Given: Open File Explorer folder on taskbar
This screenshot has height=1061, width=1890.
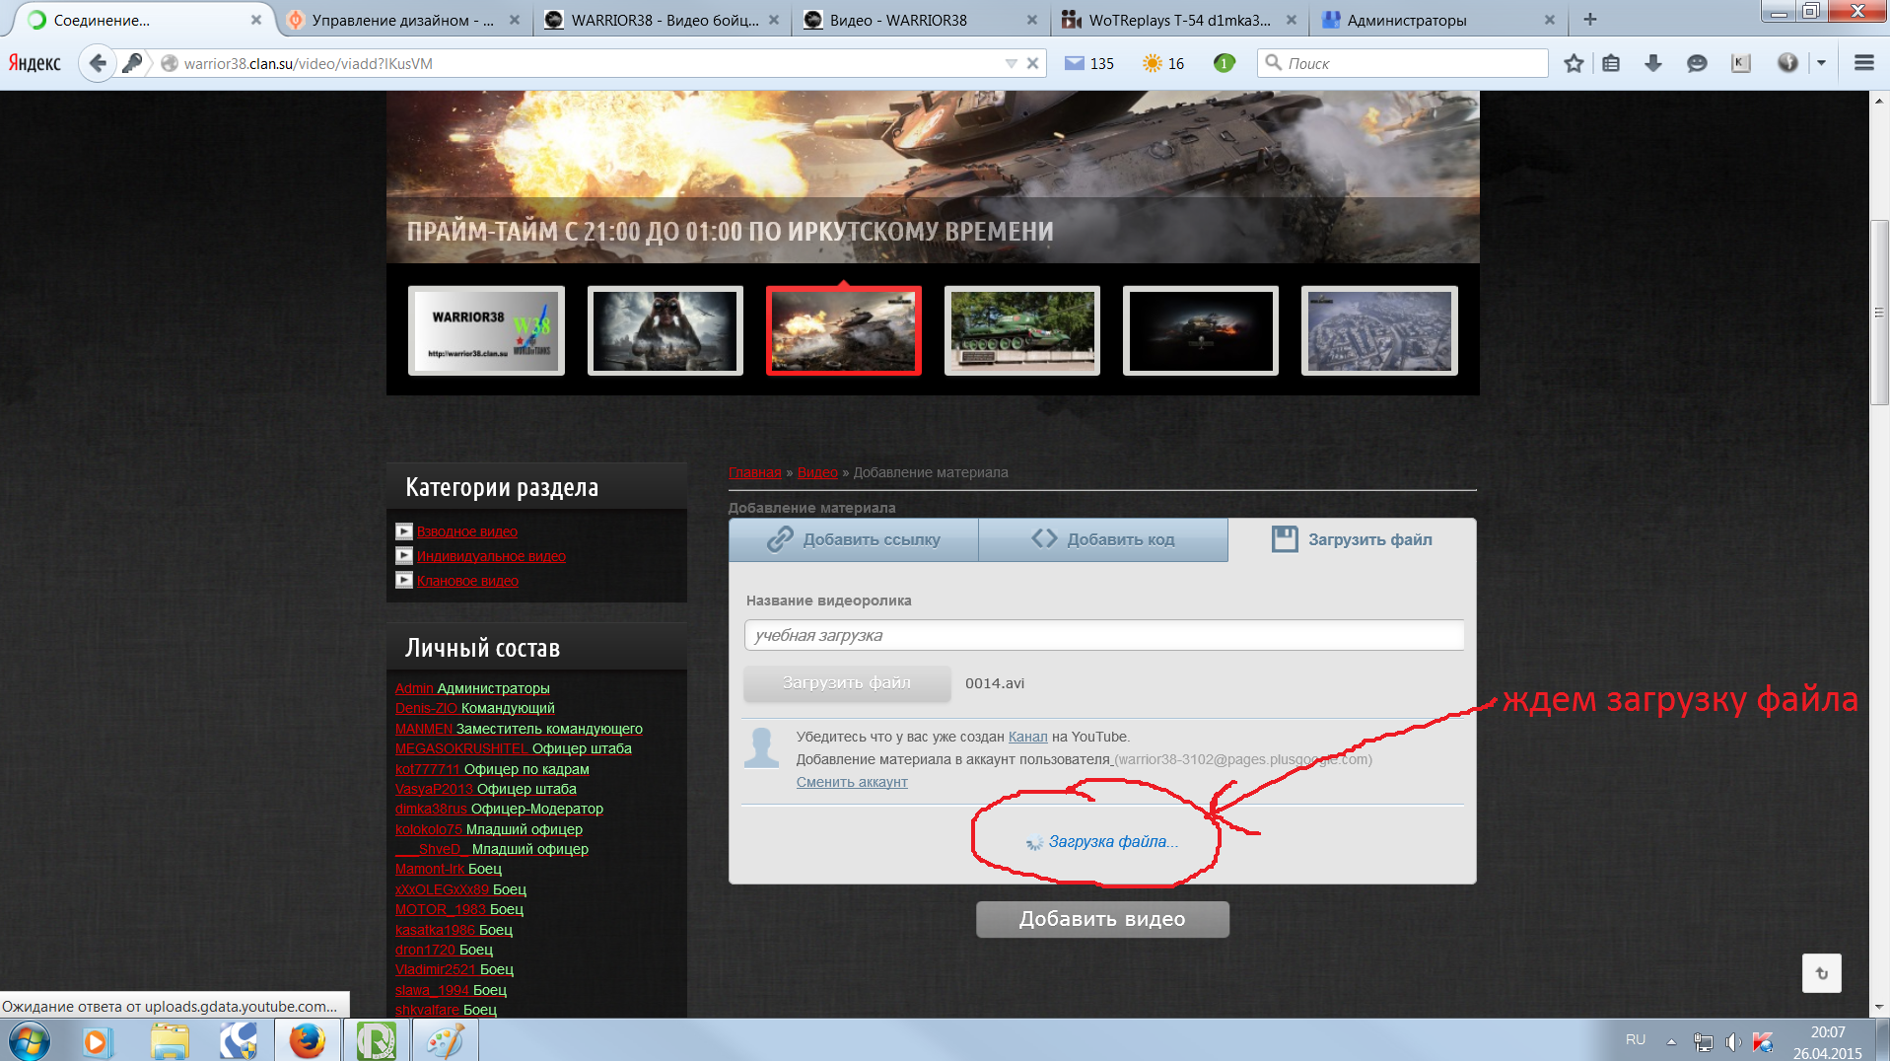Looking at the screenshot, I should 170,1041.
